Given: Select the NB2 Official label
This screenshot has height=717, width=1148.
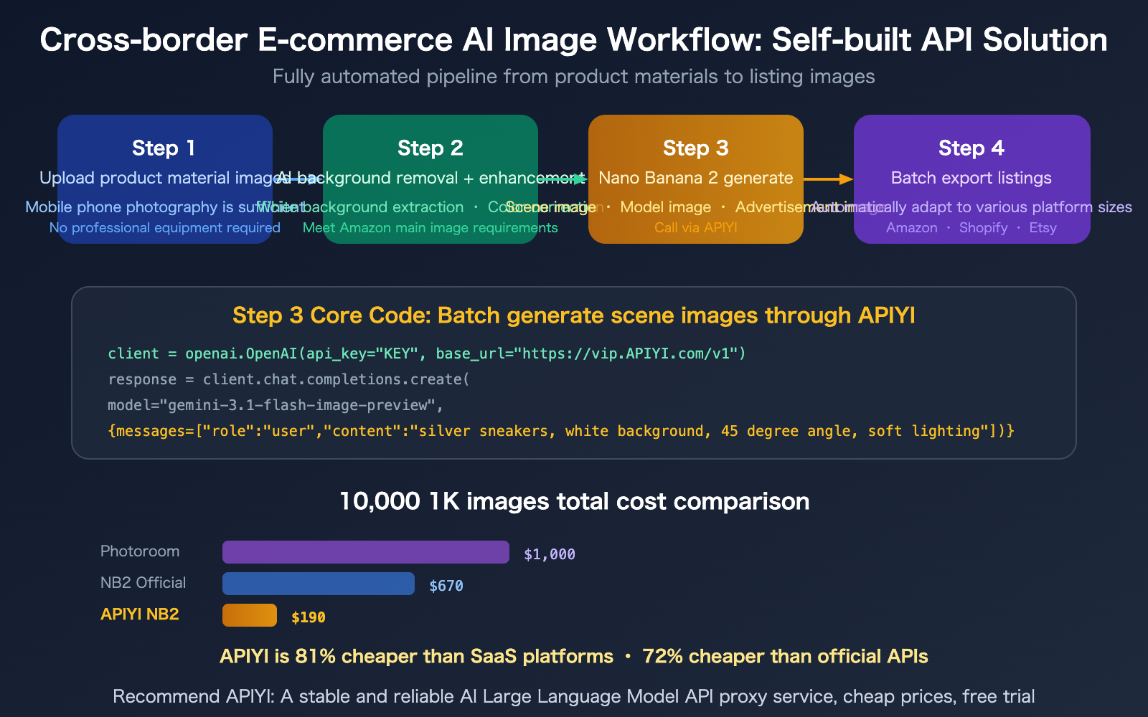Looking at the screenshot, I should (143, 582).
